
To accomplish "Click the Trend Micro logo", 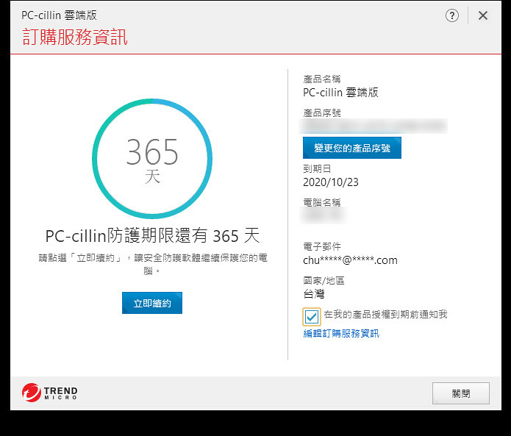I will click(x=49, y=393).
